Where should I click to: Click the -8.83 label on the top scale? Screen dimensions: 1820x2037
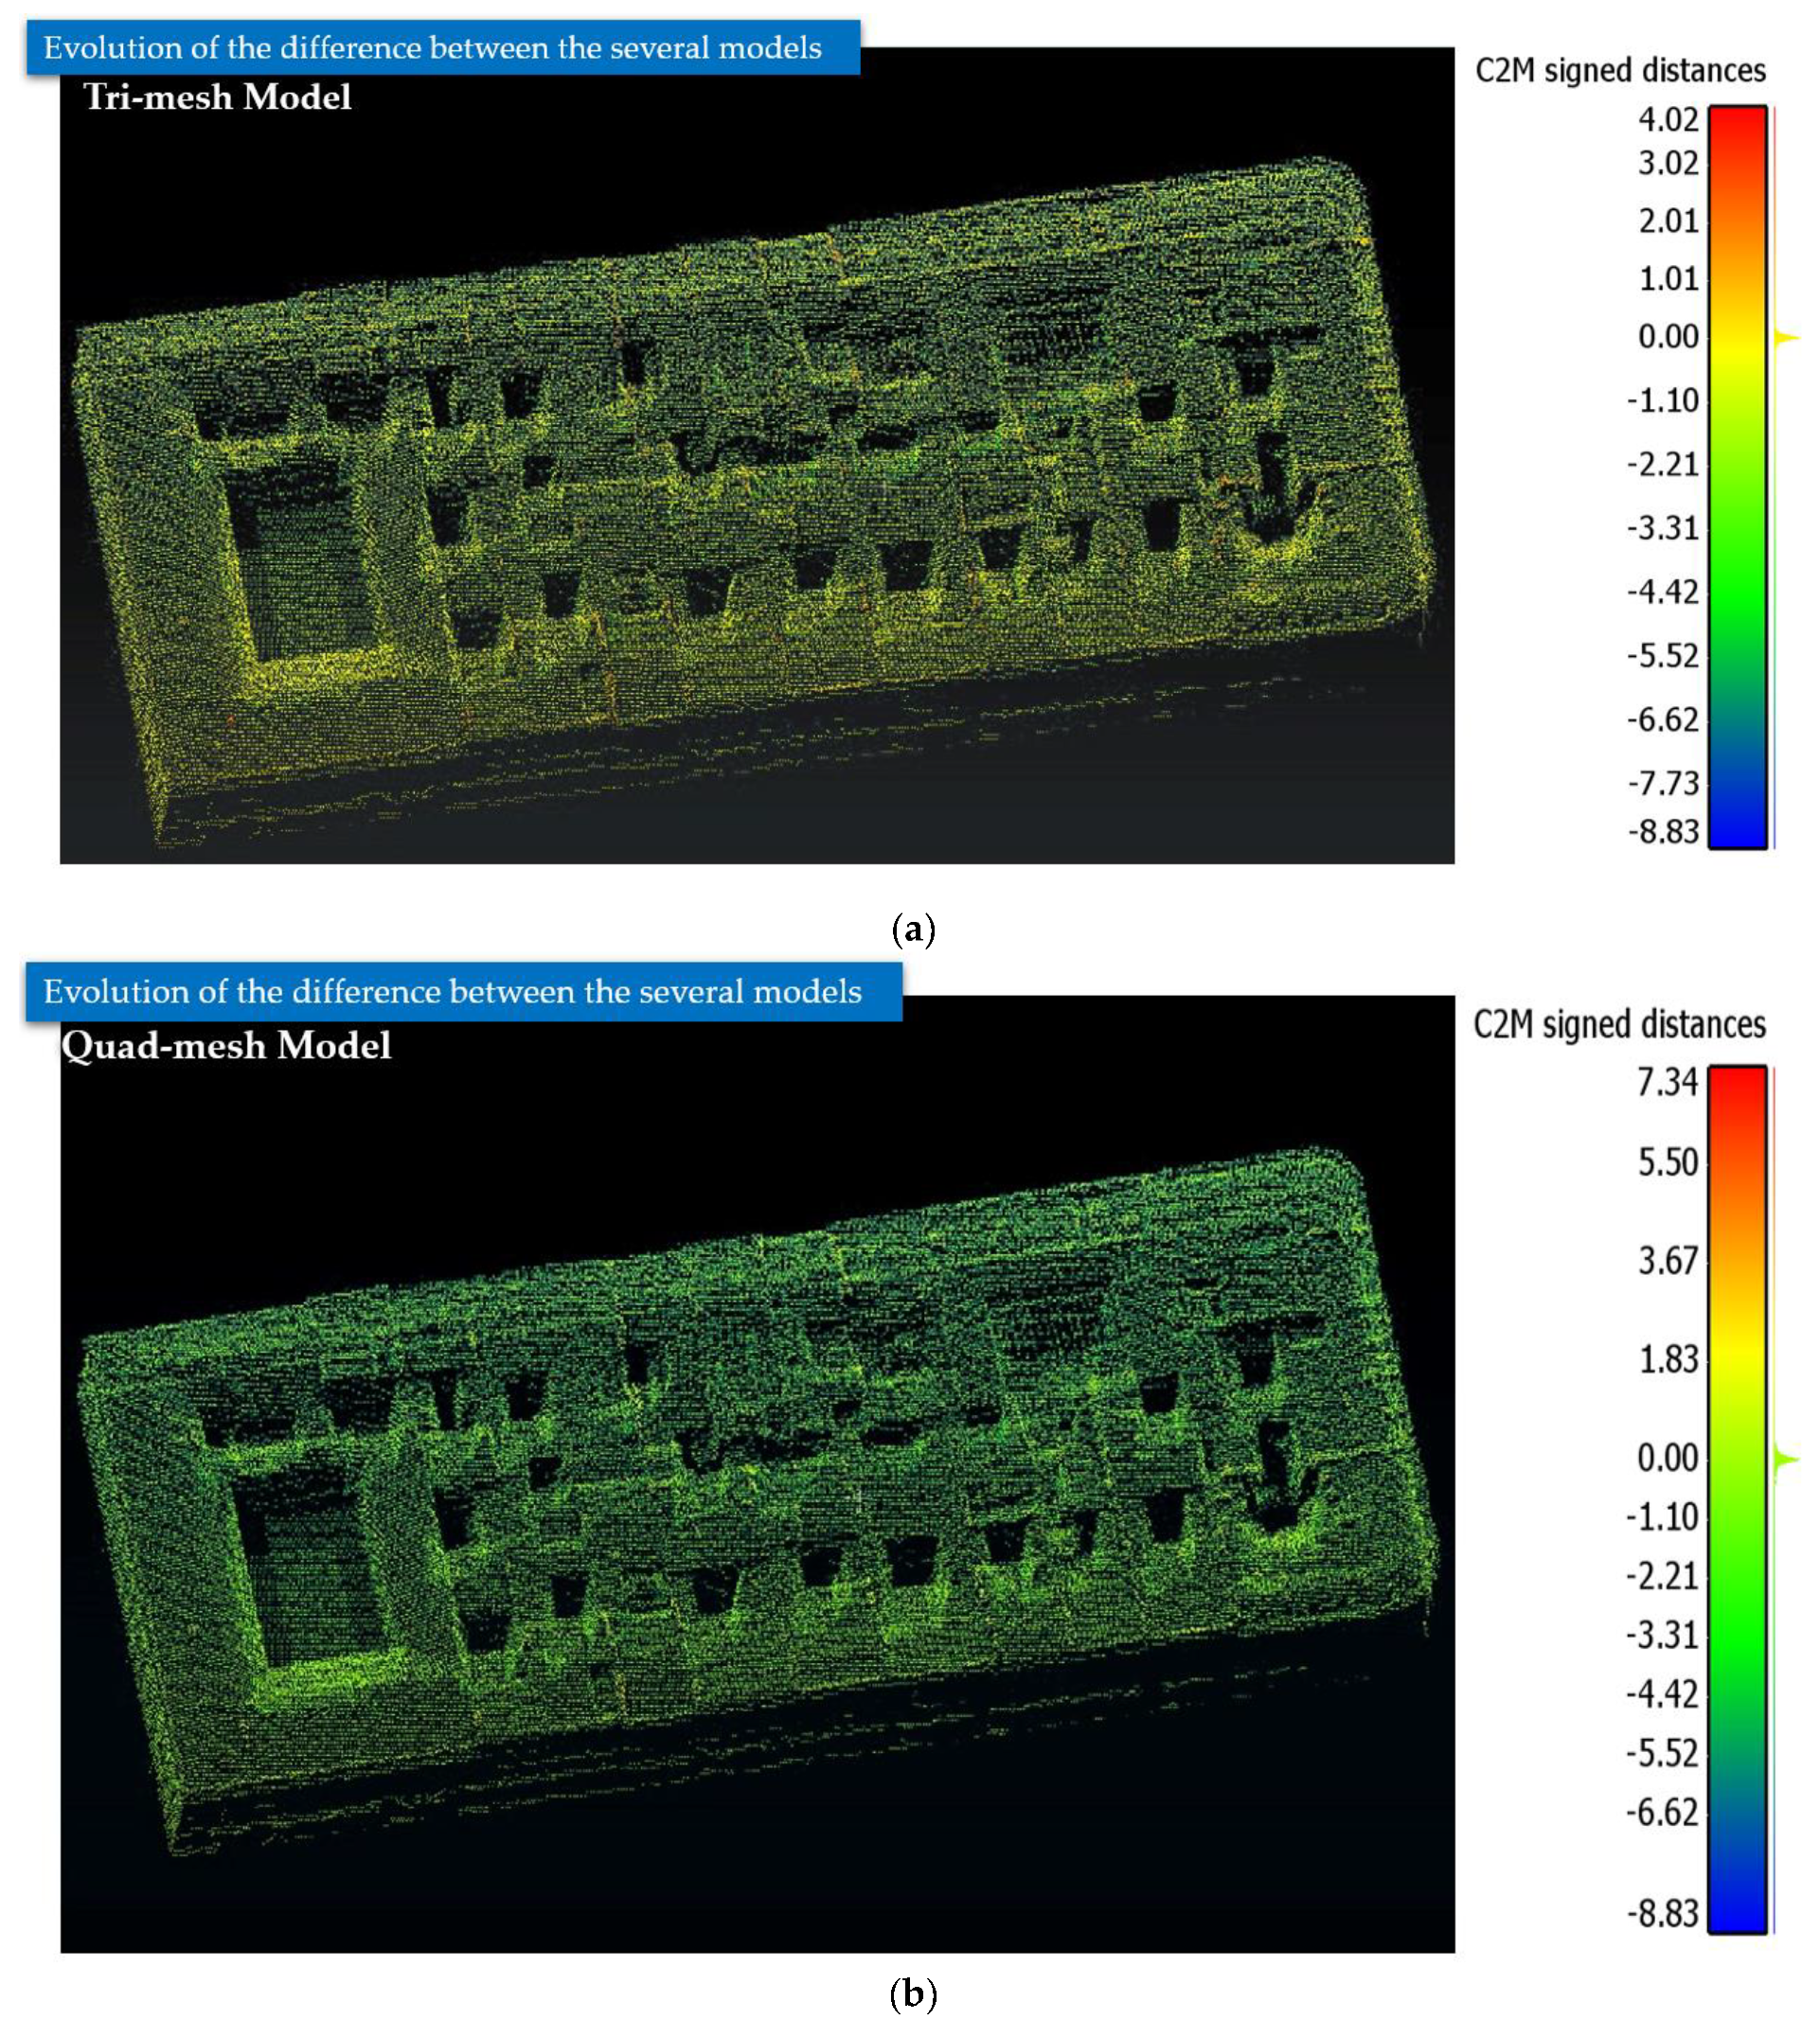1662,832
